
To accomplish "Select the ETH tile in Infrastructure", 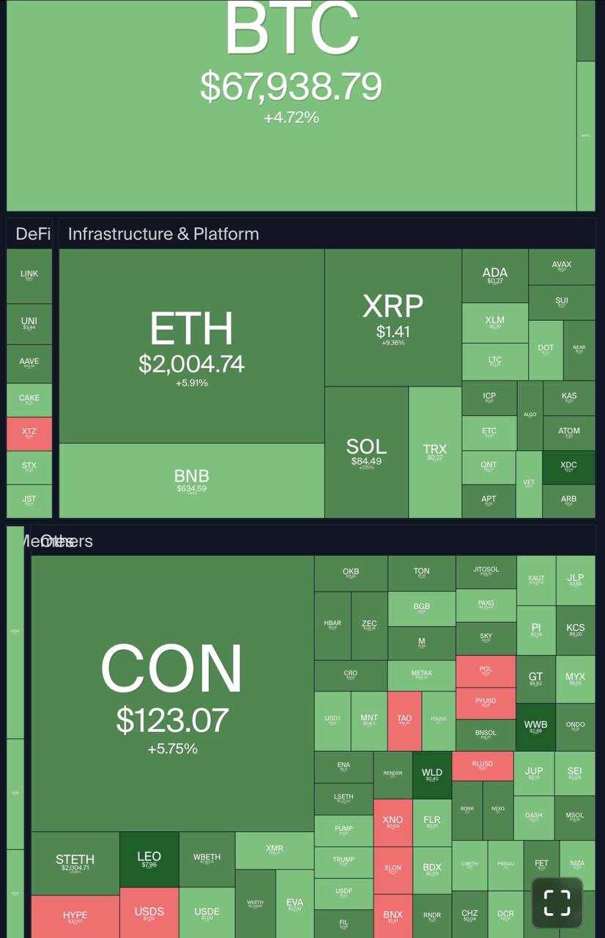I will [x=191, y=346].
